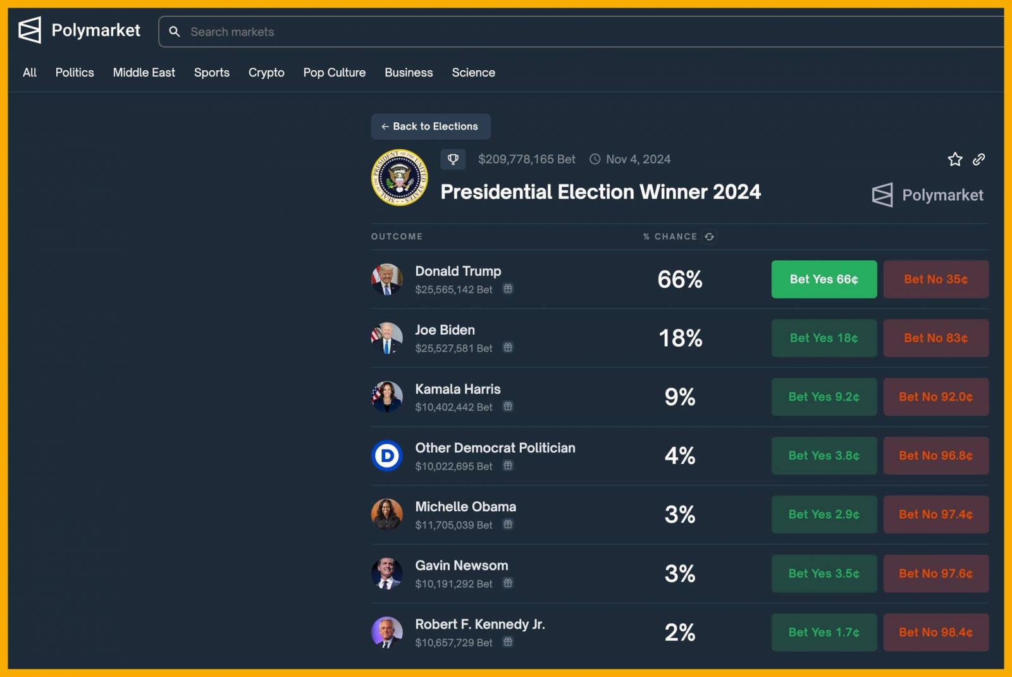Click the Polymarket logo icon in header
The width and height of the screenshot is (1012, 677).
point(30,30)
